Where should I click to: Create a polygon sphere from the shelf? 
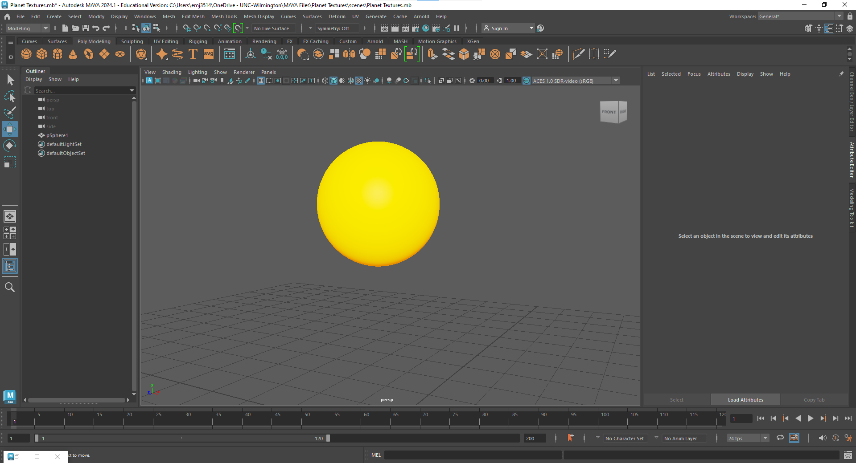(x=26, y=54)
